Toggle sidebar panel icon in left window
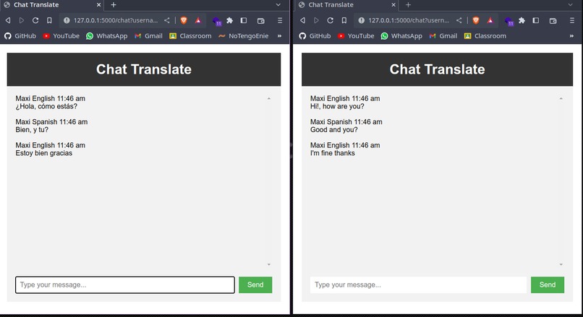 click(244, 20)
